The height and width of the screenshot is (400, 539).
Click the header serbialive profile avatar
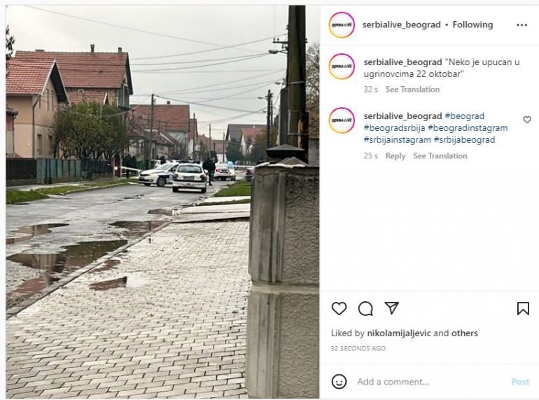click(x=342, y=25)
